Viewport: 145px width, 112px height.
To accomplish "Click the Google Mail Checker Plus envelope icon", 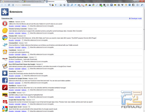I will pos(5,102).
